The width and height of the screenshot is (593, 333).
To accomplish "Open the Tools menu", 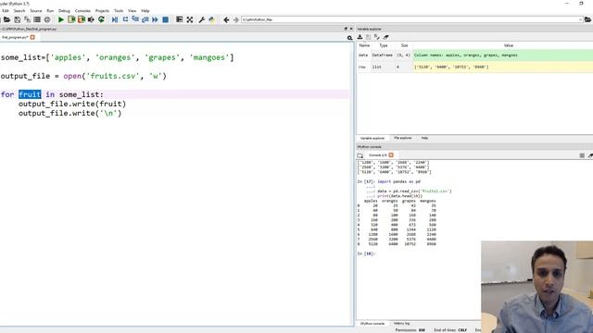I will tap(119, 10).
